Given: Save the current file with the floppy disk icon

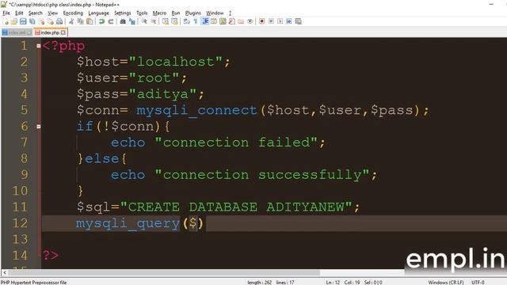Looking at the screenshot, I should point(23,21).
